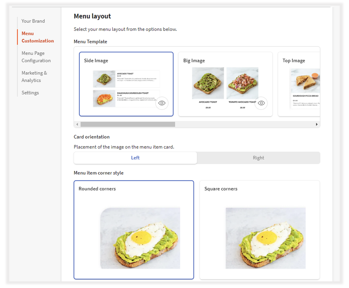Open Your Brand settings
The image size is (349, 288).
pyautogui.click(x=33, y=21)
